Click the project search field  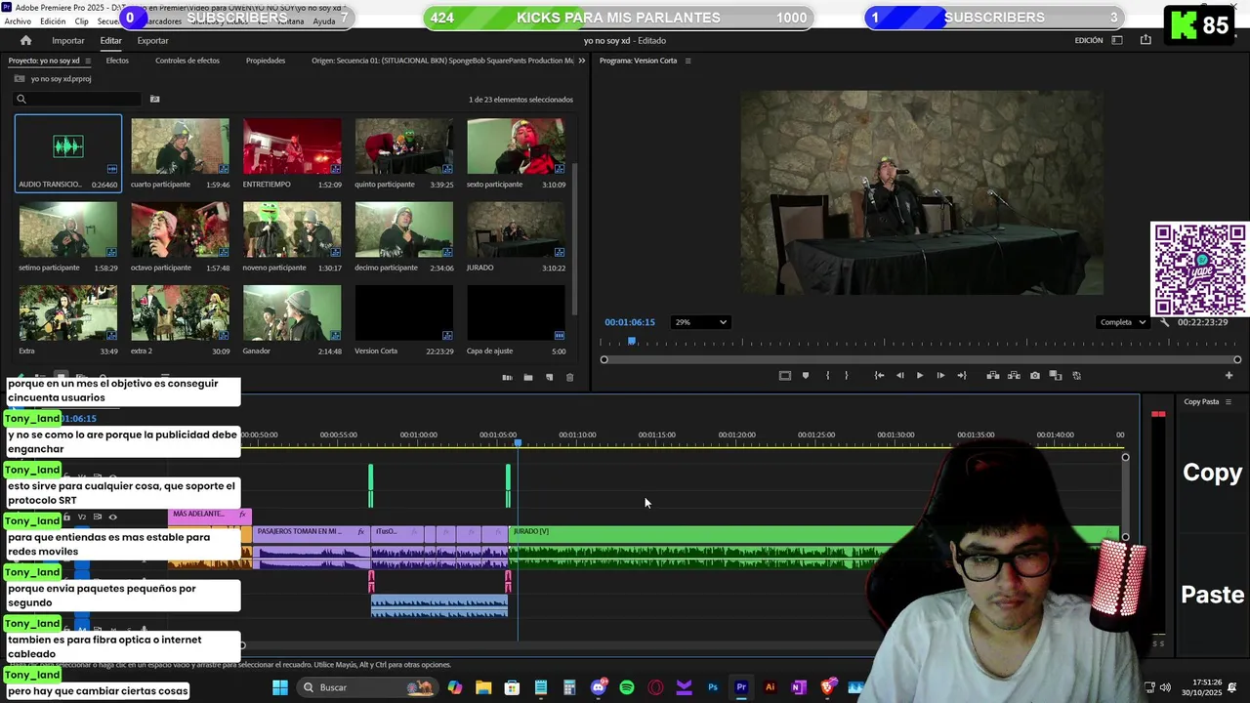(x=78, y=99)
